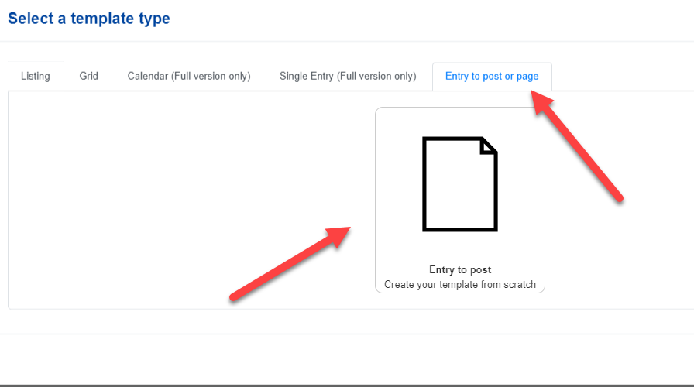Click the red arrow pointing at the tab
The width and height of the screenshot is (694, 387).
pyautogui.click(x=577, y=146)
